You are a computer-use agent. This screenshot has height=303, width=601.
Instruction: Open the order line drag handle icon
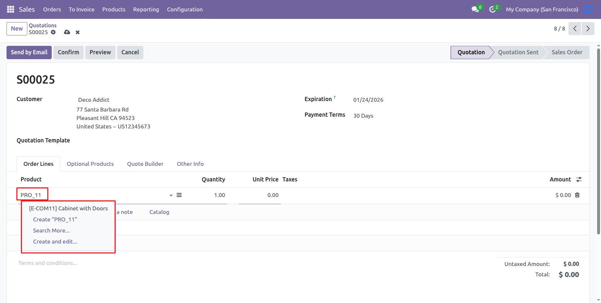click(x=179, y=195)
